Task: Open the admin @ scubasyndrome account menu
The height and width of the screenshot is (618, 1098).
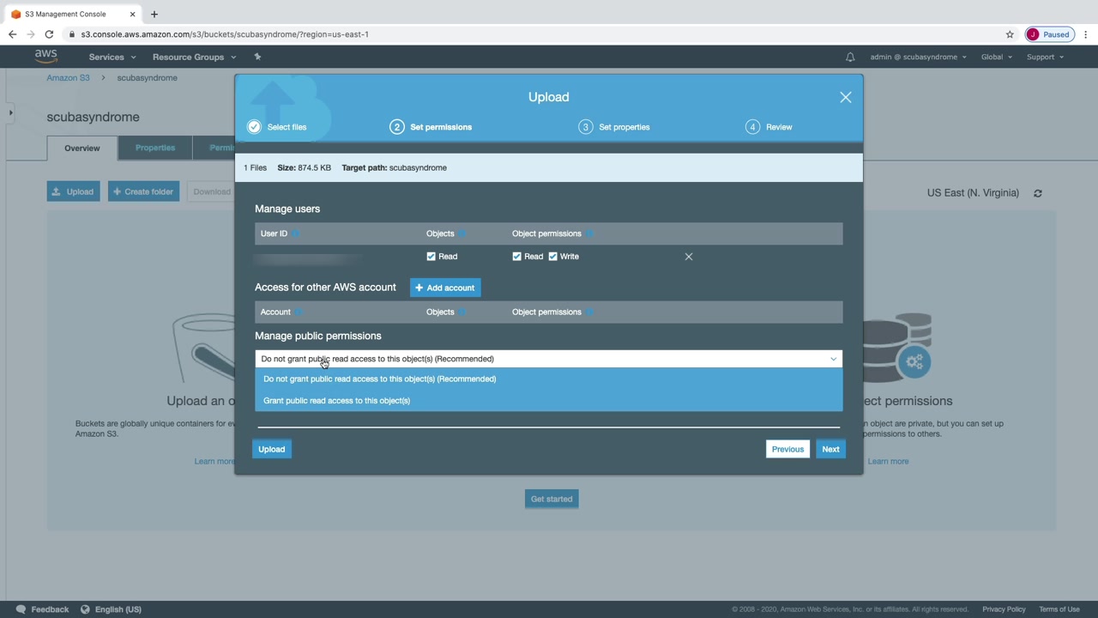Action: (x=918, y=57)
